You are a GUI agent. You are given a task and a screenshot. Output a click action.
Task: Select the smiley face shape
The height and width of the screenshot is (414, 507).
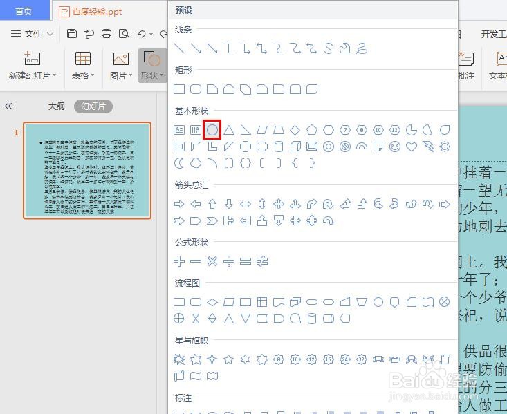pyautogui.click(x=395, y=147)
